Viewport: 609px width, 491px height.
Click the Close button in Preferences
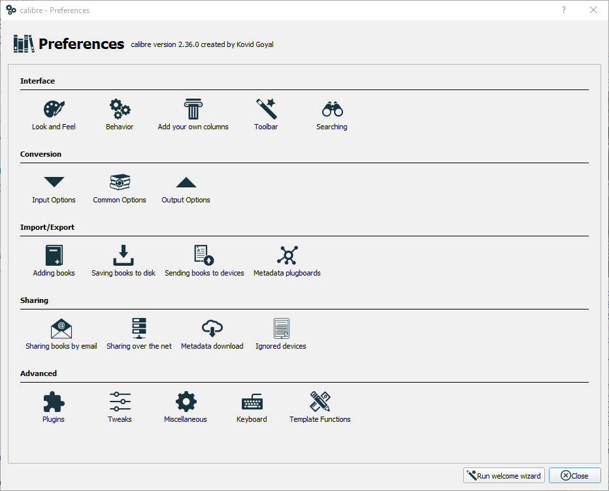[x=574, y=476]
